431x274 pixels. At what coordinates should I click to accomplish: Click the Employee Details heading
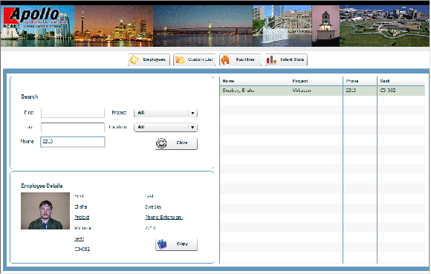42,186
